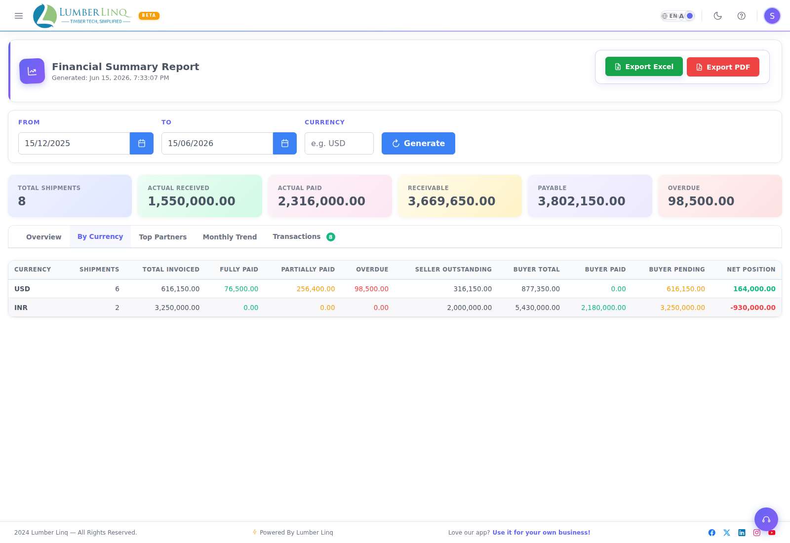The image size is (790, 543).
Task: Click the Buyer Total column header
Action: (537, 270)
